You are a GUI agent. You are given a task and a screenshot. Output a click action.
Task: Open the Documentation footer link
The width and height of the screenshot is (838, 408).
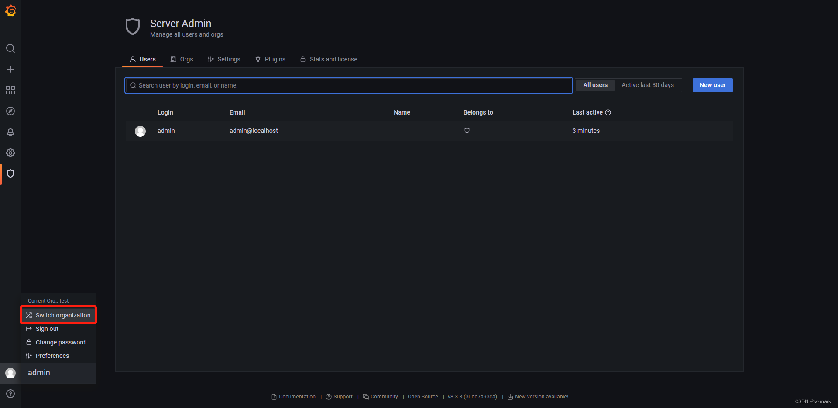click(297, 397)
